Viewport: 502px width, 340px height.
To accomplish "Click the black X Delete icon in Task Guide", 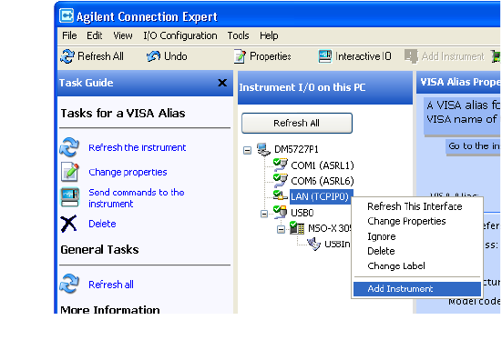I will click(69, 224).
